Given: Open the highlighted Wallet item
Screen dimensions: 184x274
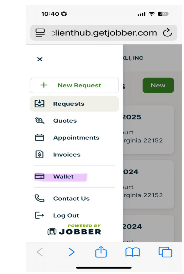Looking at the screenshot, I should point(63,177).
